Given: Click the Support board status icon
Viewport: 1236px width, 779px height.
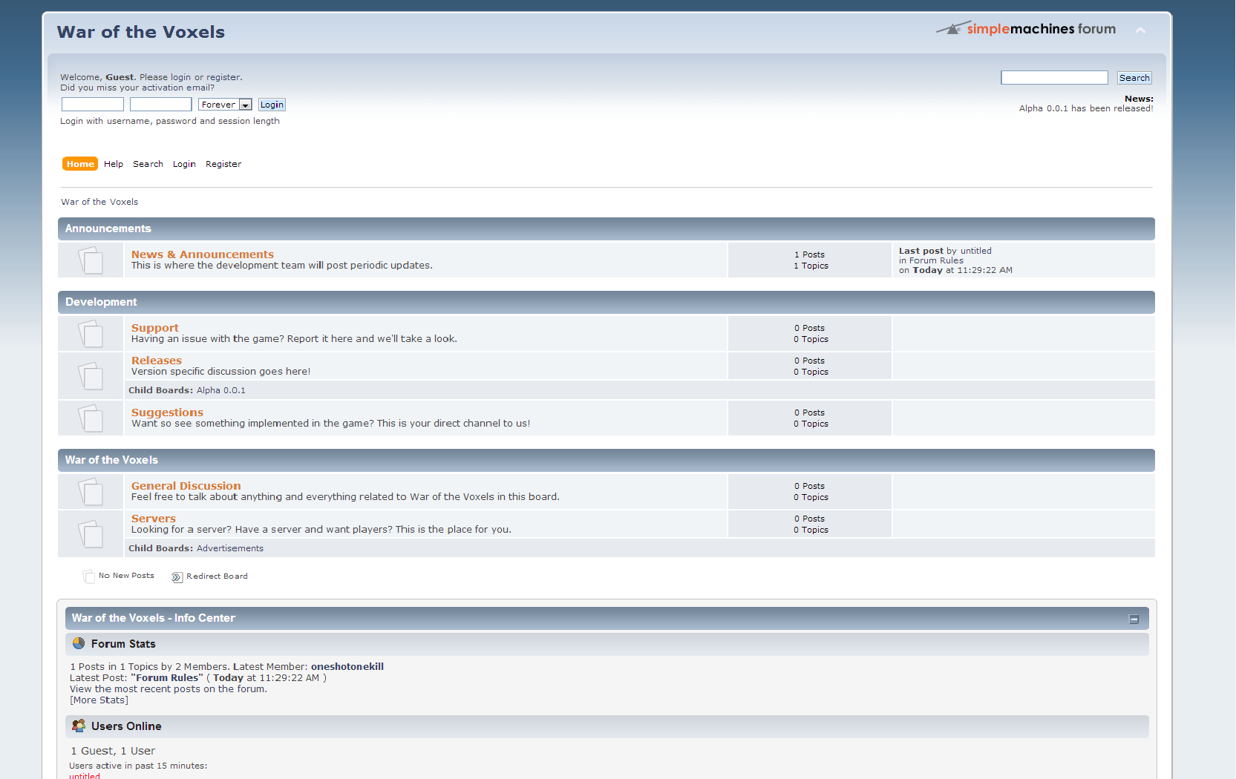Looking at the screenshot, I should 91,333.
